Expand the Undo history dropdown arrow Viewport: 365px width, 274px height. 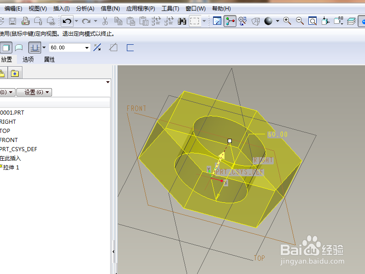coord(76,21)
